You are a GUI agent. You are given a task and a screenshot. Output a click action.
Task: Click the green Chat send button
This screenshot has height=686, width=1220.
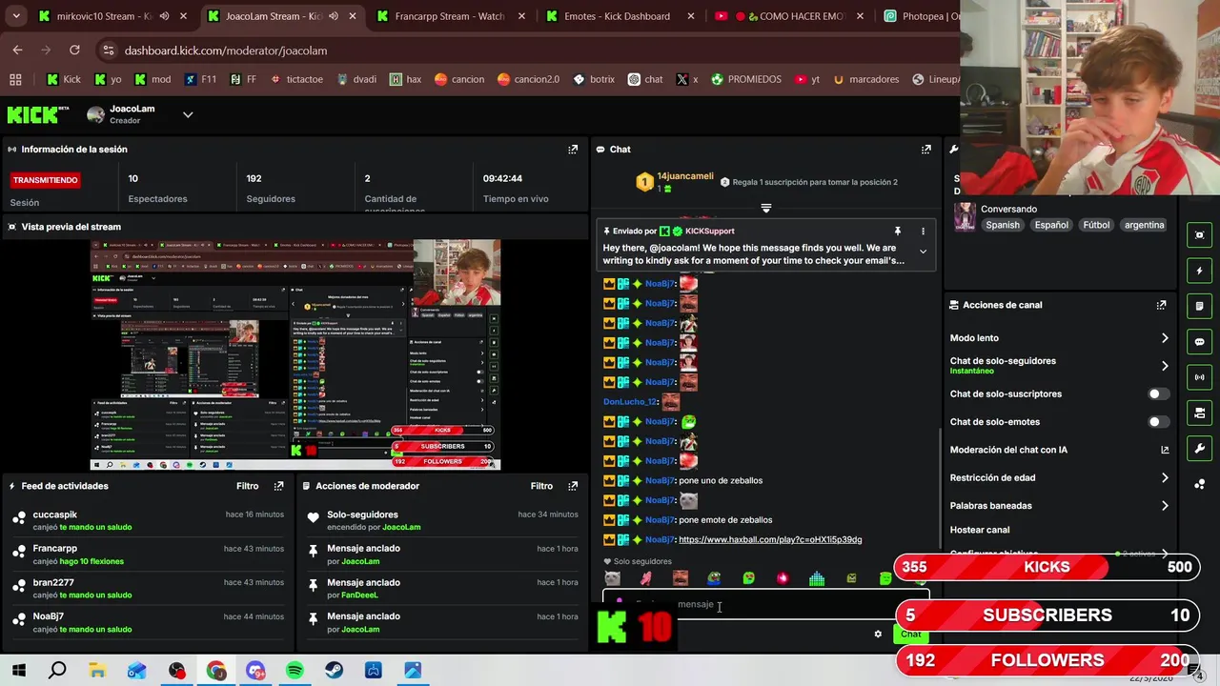(x=910, y=635)
